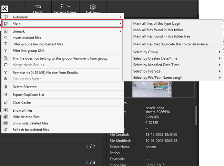Expand the Automark submenu arrow
The height and width of the screenshot is (166, 224).
(x=120, y=17)
